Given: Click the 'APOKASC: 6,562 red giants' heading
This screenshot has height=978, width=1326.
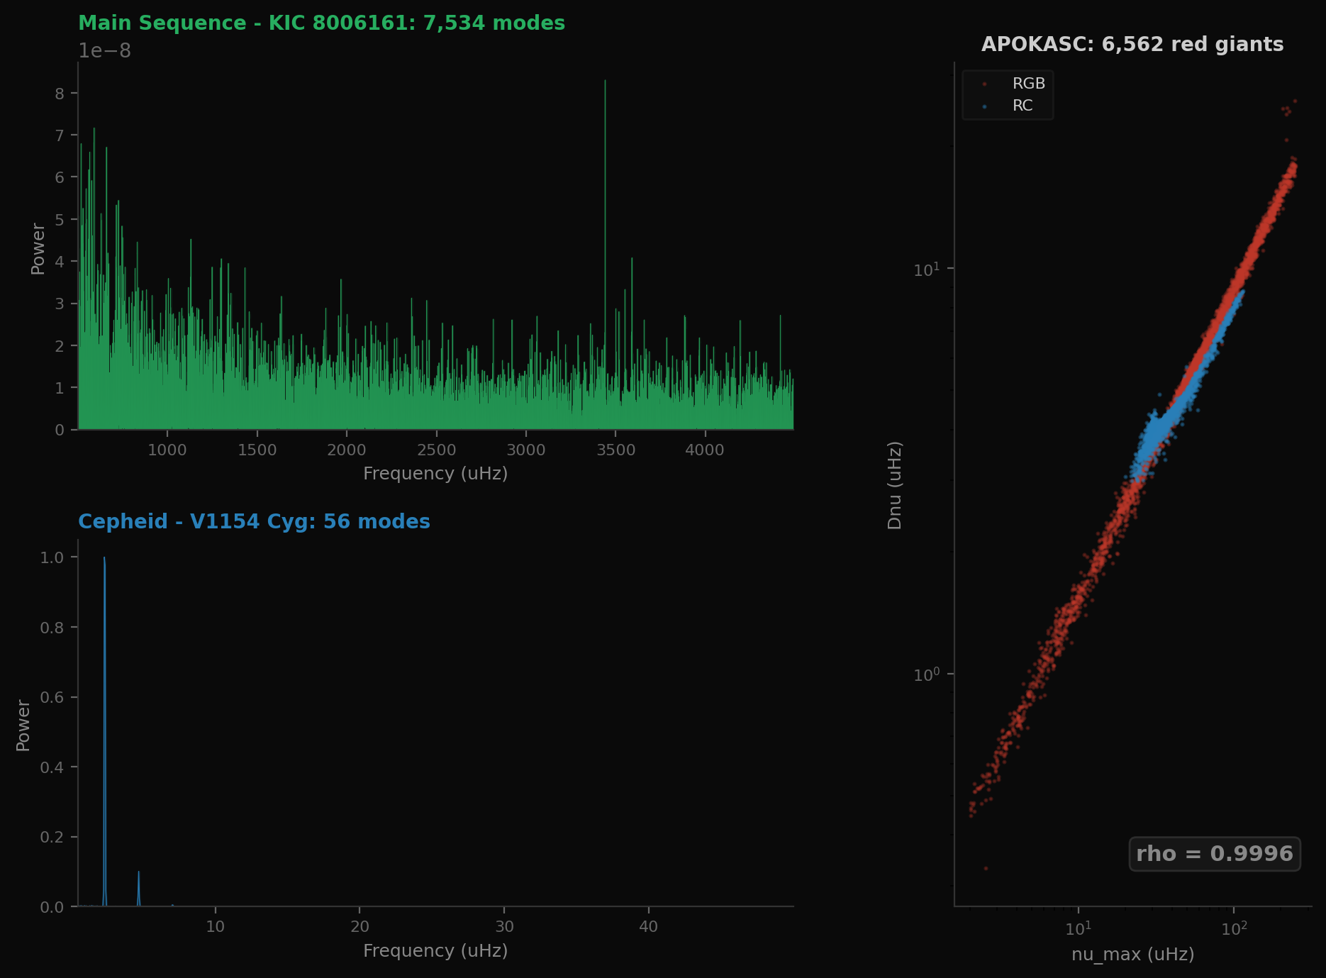Looking at the screenshot, I should pos(1132,44).
